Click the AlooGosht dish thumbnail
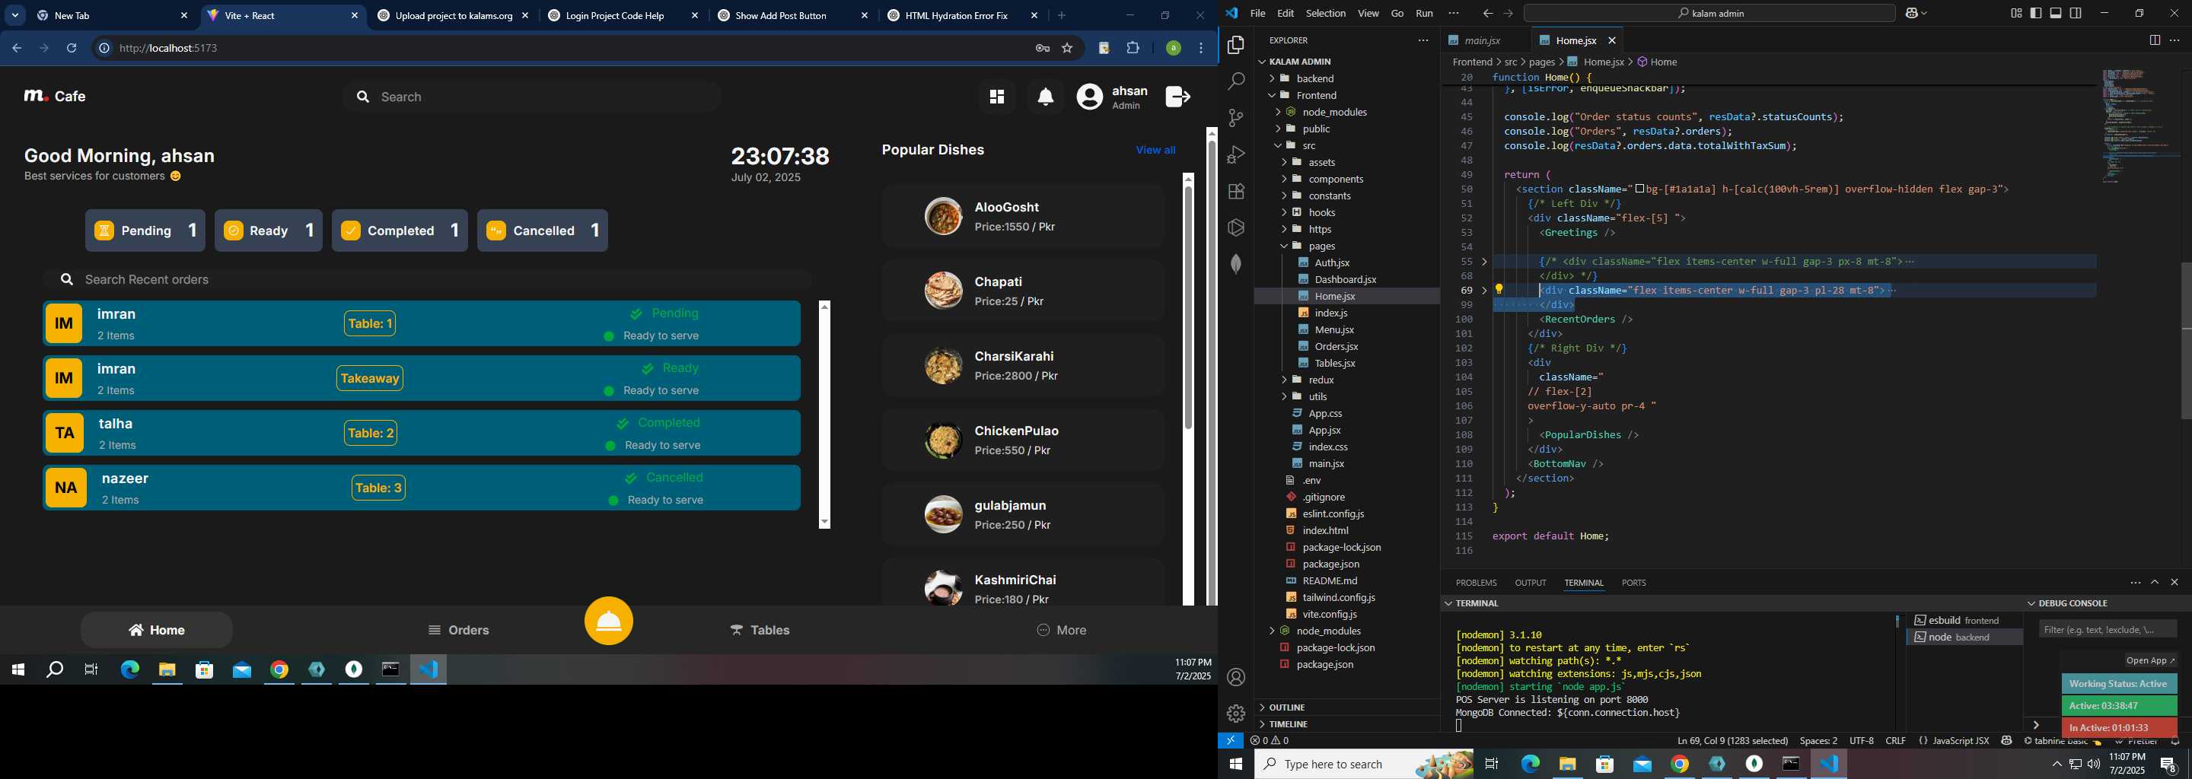Viewport: 2192px width, 779px height. [x=943, y=217]
